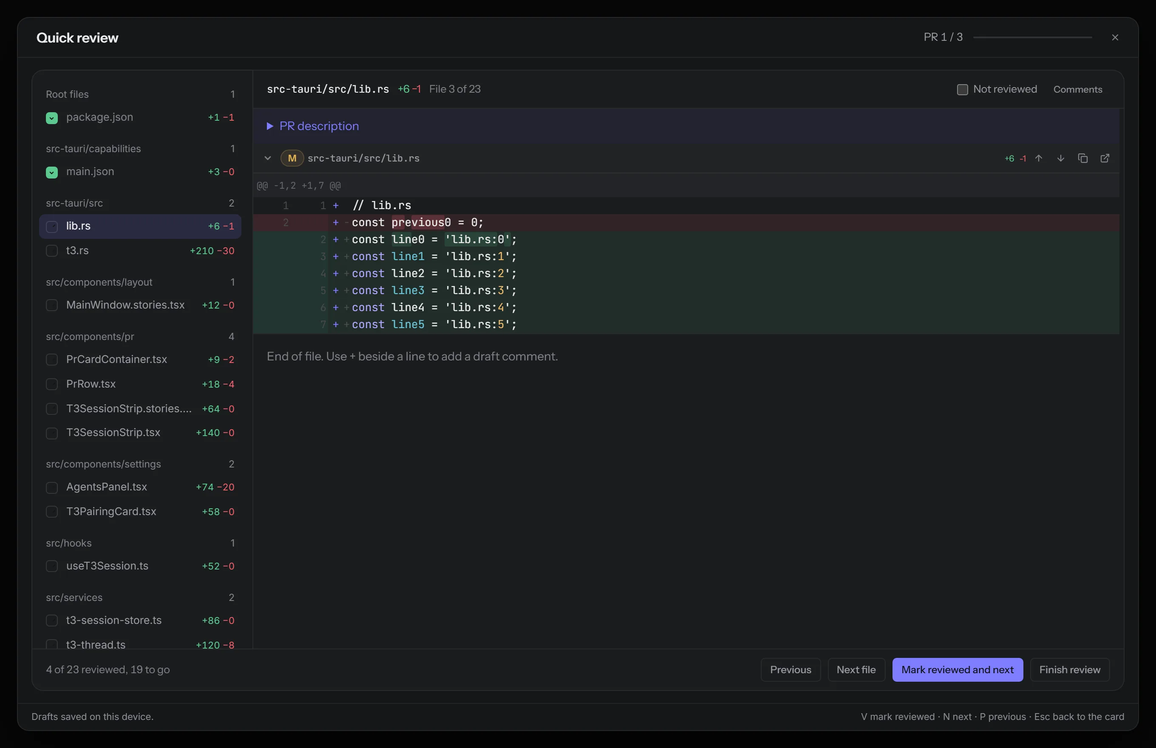The height and width of the screenshot is (748, 1156).
Task: Select MainWindow.stories.tsx file
Action: point(140,306)
